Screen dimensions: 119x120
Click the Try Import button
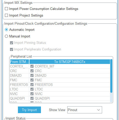29,110
